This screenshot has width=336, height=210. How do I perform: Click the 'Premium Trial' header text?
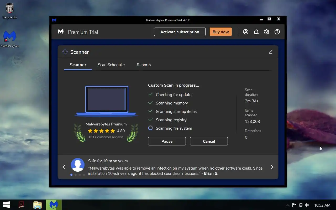coord(83,32)
